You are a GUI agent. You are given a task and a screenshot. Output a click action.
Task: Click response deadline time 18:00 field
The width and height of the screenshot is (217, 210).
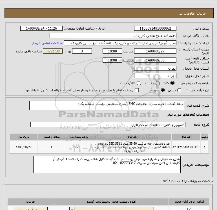click(x=112, y=51)
